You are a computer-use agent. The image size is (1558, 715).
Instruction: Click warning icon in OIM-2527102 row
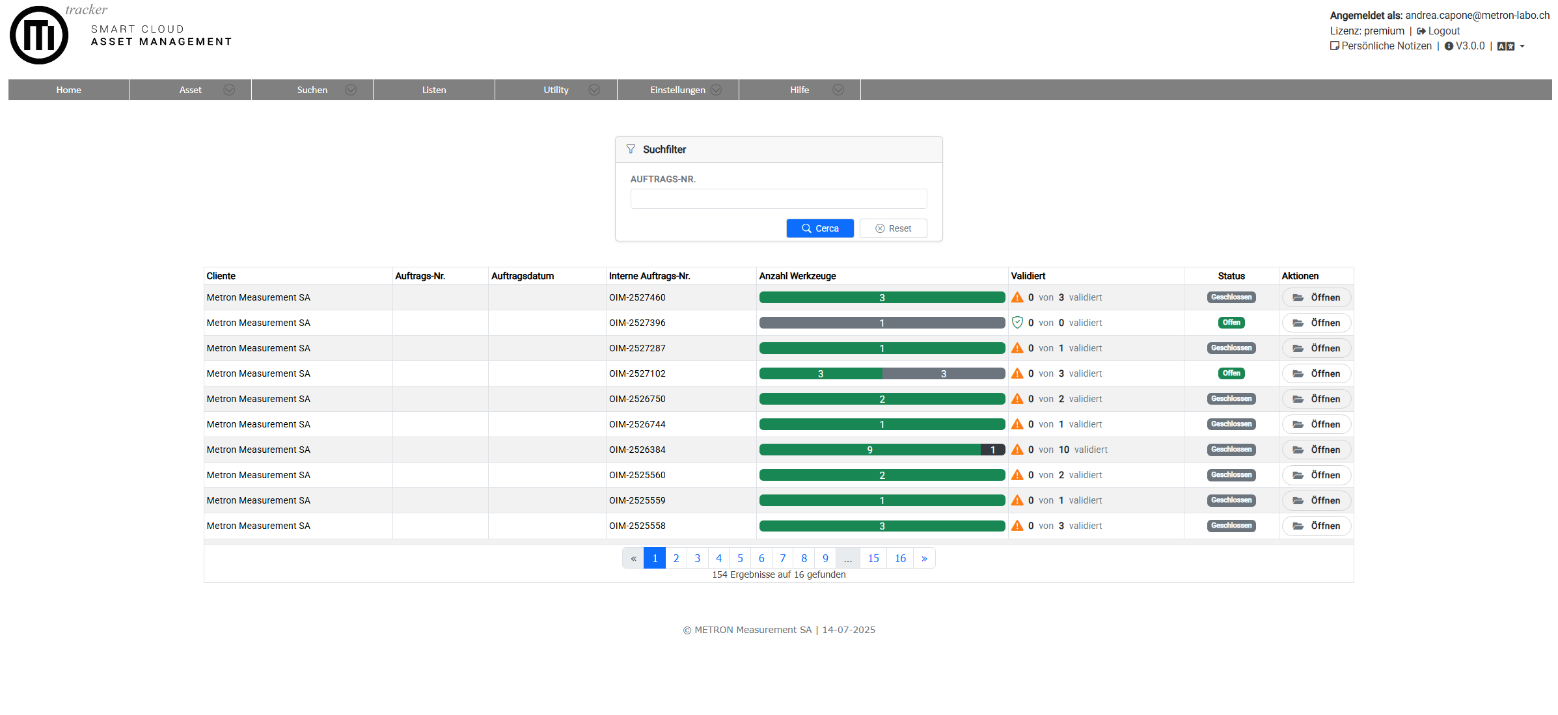click(x=1017, y=373)
